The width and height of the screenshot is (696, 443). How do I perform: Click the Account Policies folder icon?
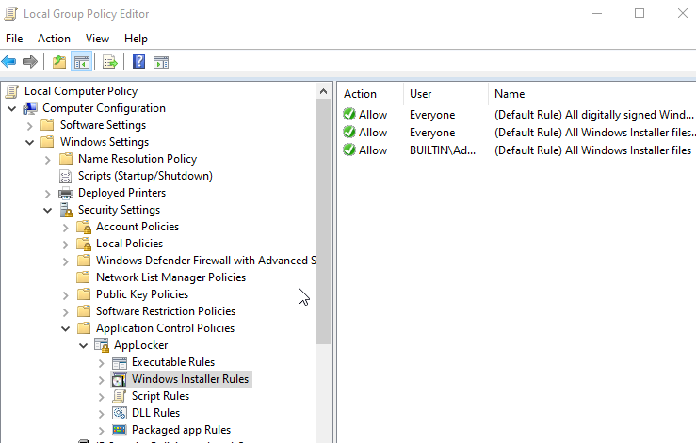point(84,227)
